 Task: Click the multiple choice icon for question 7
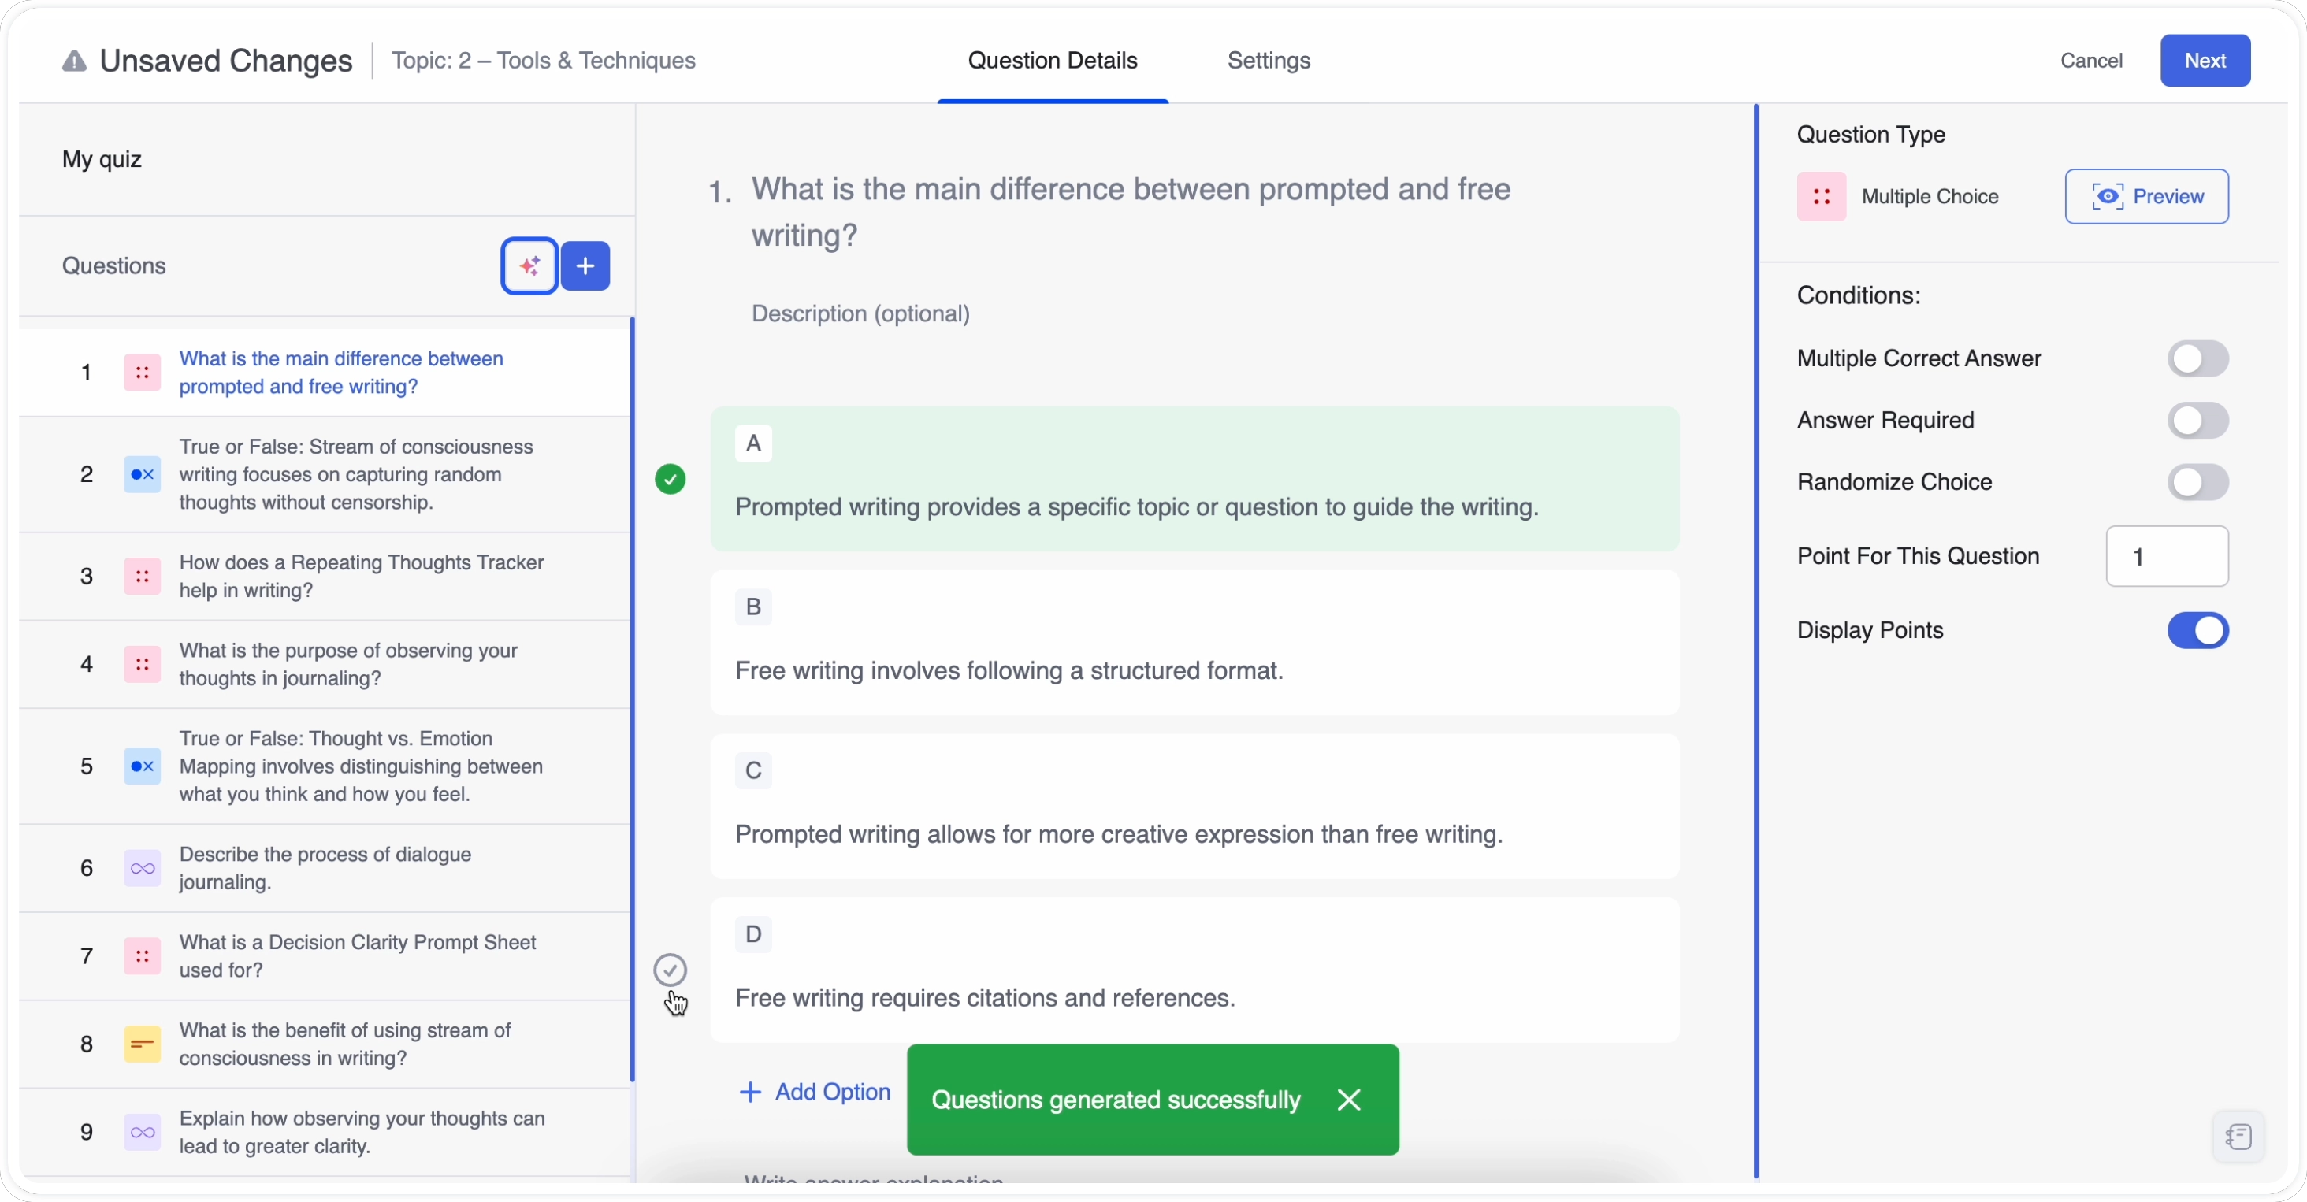143,956
